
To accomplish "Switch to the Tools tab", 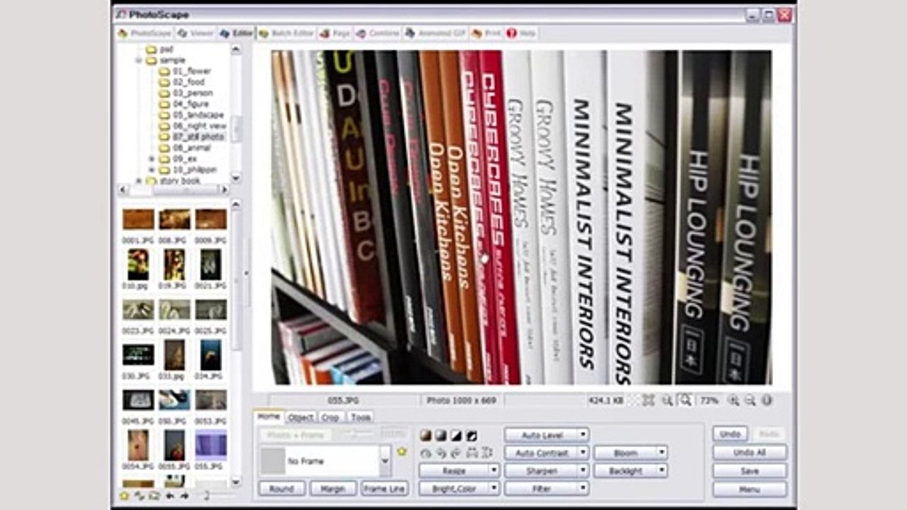I will coord(360,417).
